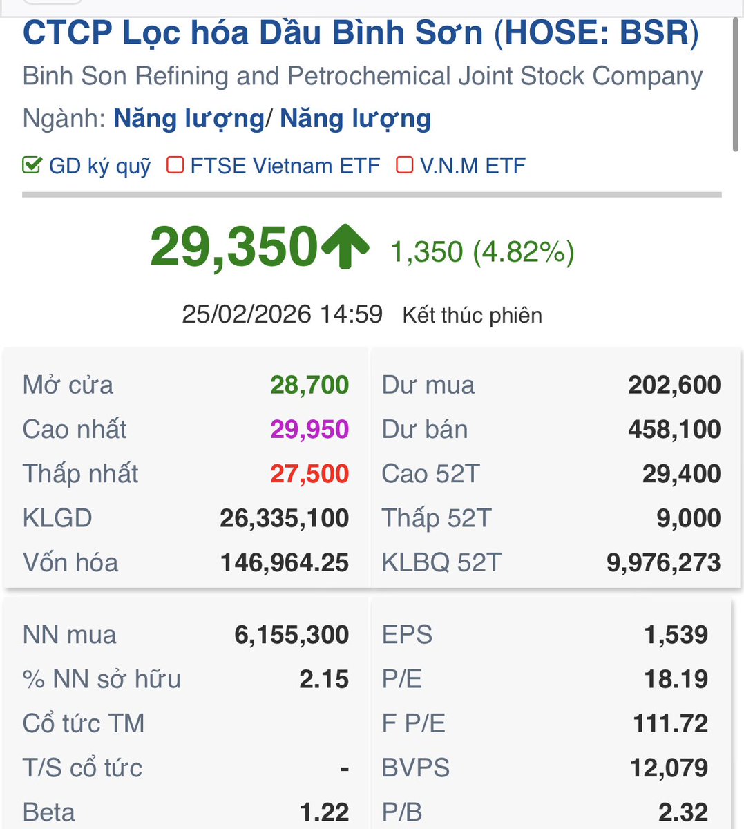Click the % NN sở hữu value 2.15
Image resolution: width=744 pixels, height=829 pixels.
tap(324, 679)
